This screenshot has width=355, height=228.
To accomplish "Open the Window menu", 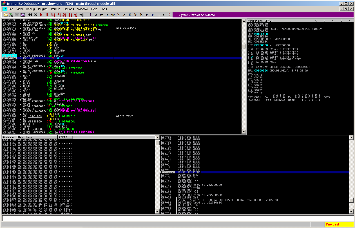I will (82, 9).
